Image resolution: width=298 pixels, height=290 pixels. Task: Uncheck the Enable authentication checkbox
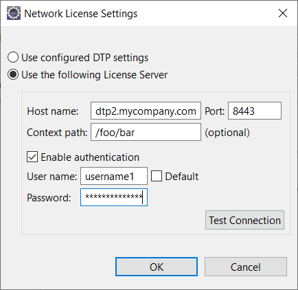pyautogui.click(x=32, y=157)
